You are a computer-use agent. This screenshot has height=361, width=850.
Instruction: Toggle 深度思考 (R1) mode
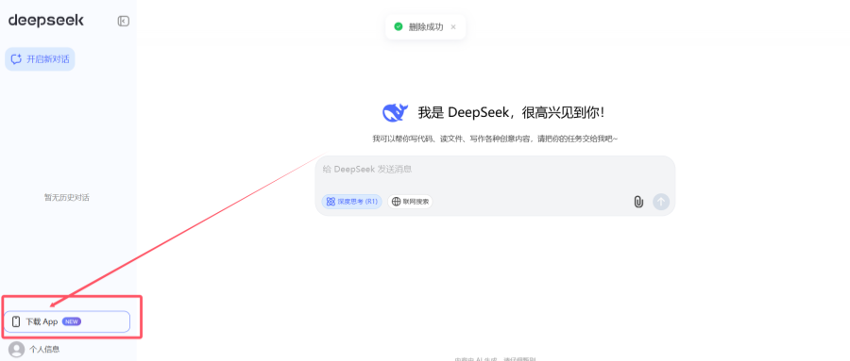pyautogui.click(x=352, y=202)
